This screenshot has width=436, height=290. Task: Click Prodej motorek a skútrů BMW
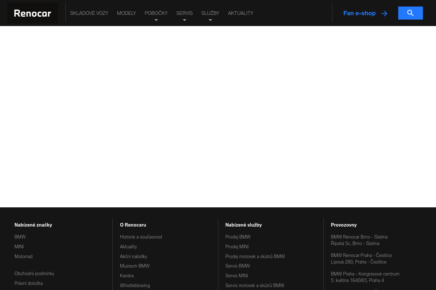pos(255,256)
